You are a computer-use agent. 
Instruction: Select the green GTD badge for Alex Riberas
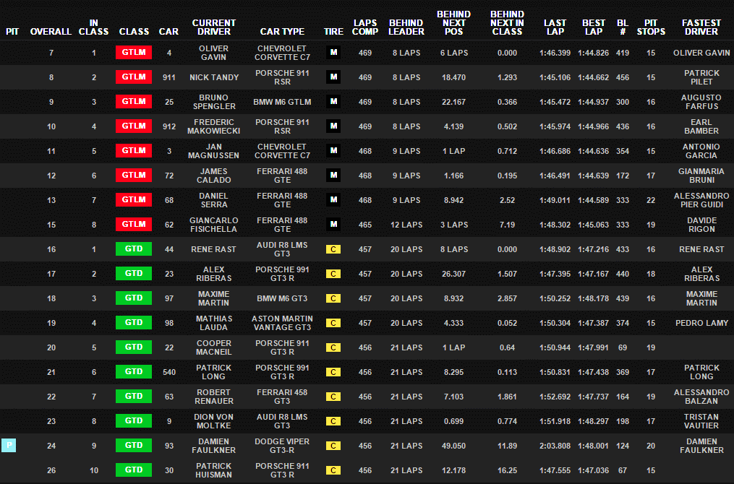tap(134, 274)
